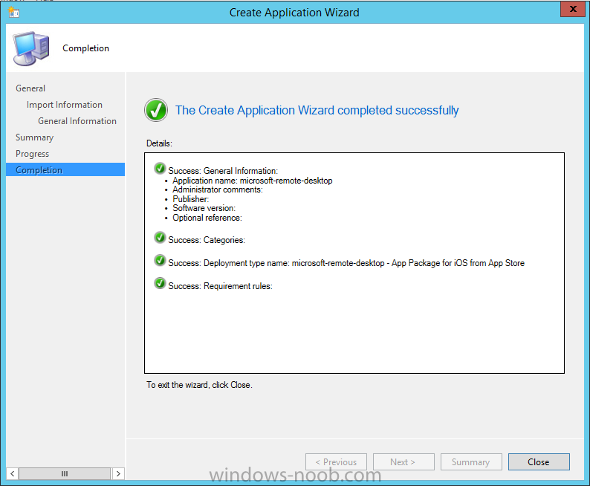Open General Information sub-step in sidebar
Screen dimensions: 590x486
coord(77,121)
